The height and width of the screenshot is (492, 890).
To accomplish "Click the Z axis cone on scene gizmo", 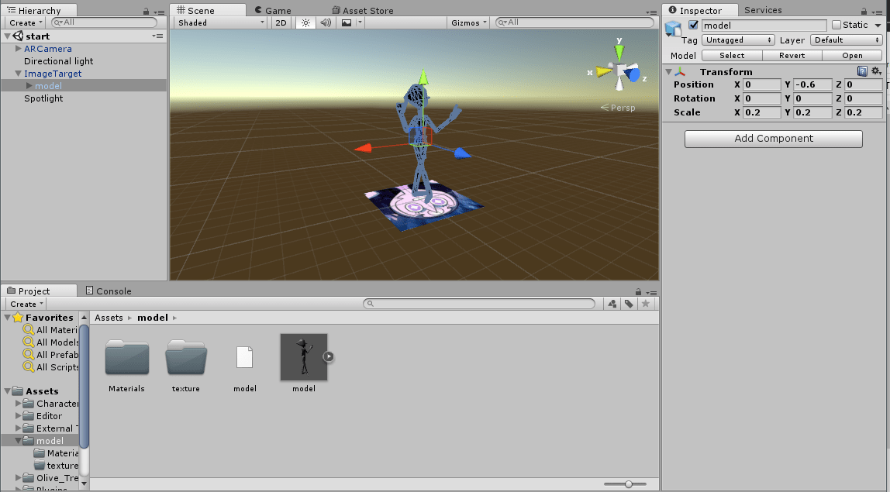I will pos(634,75).
